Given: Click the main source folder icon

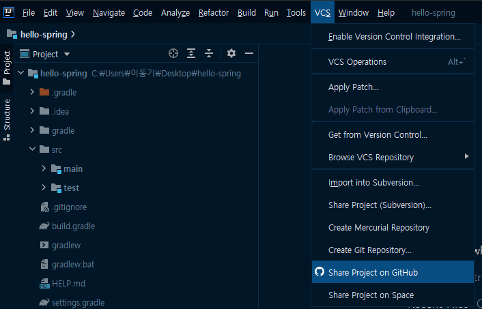Looking at the screenshot, I should (x=56, y=169).
